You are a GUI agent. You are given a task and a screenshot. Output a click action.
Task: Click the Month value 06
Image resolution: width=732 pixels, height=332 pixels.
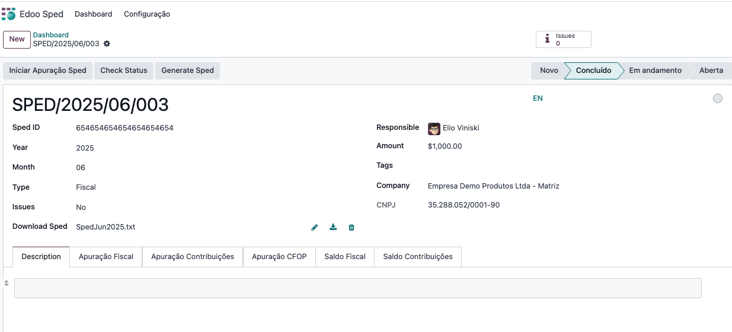[81, 168]
